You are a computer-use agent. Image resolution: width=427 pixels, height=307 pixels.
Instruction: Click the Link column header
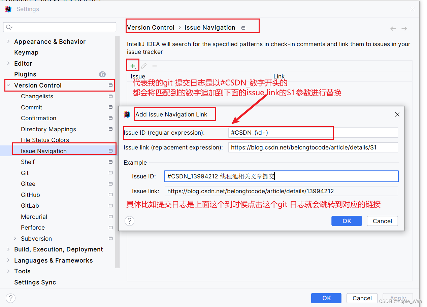pos(341,76)
